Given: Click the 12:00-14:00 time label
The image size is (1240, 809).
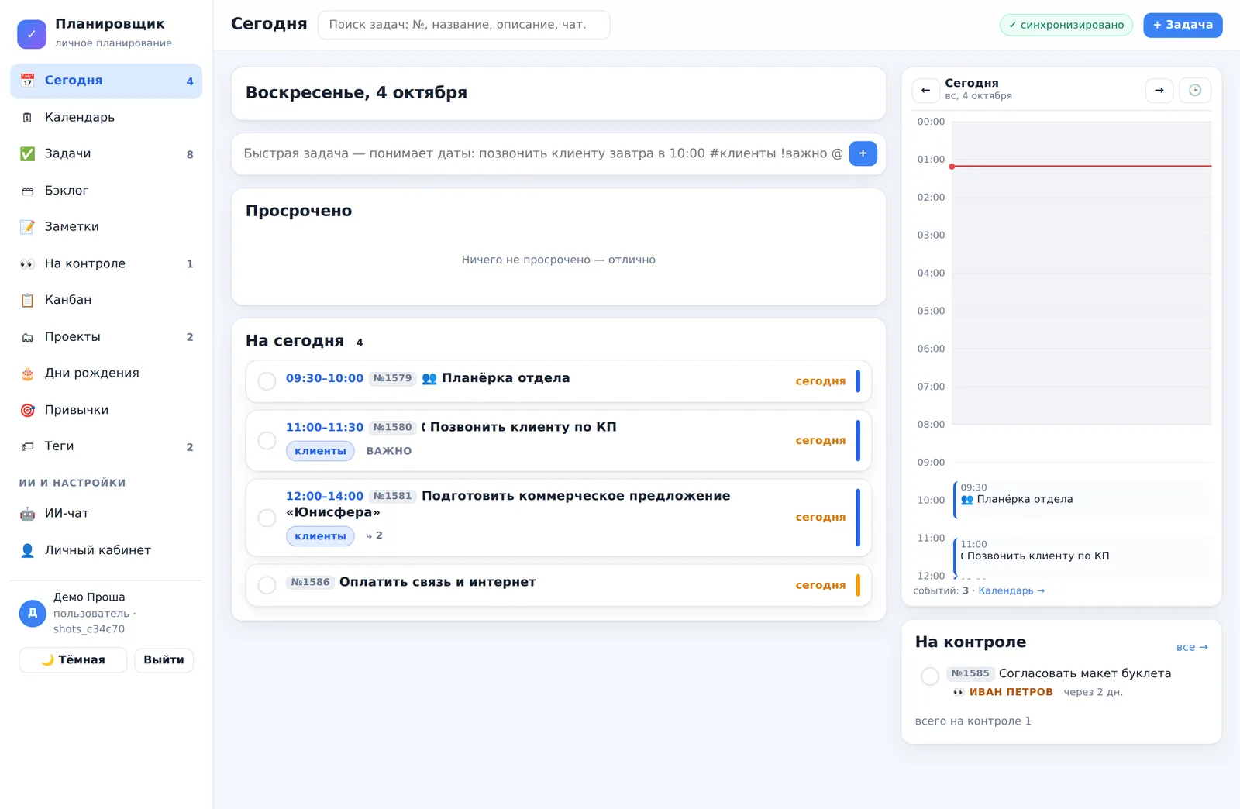Looking at the screenshot, I should pos(325,496).
